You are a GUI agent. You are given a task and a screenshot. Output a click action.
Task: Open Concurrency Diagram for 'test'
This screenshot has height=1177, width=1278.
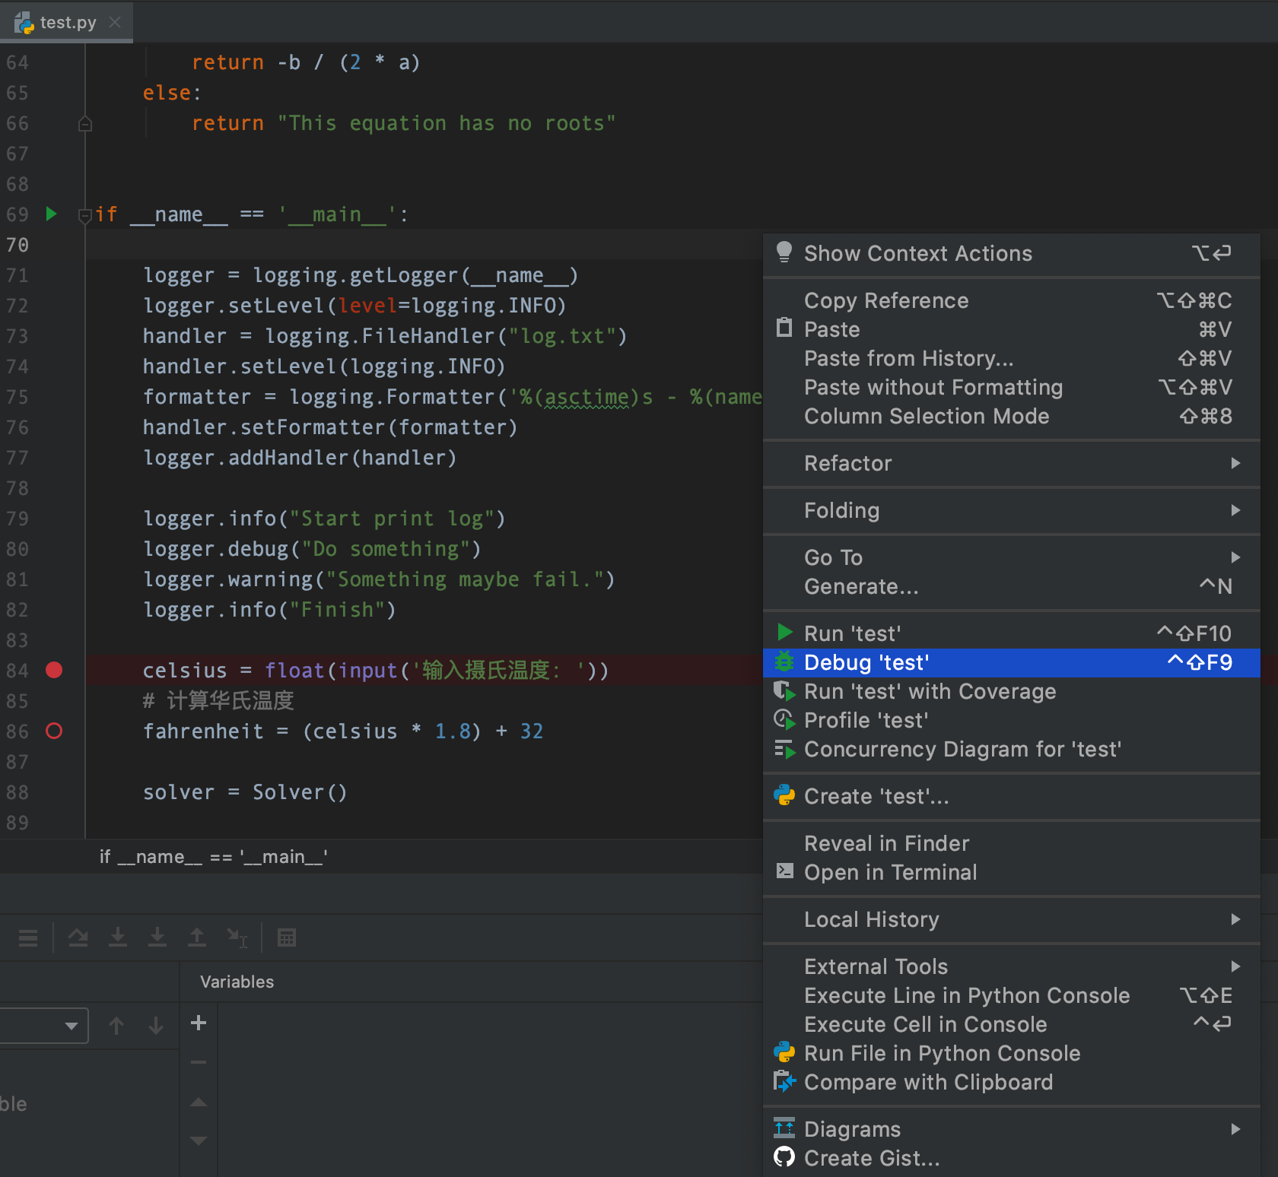(x=1012, y=749)
